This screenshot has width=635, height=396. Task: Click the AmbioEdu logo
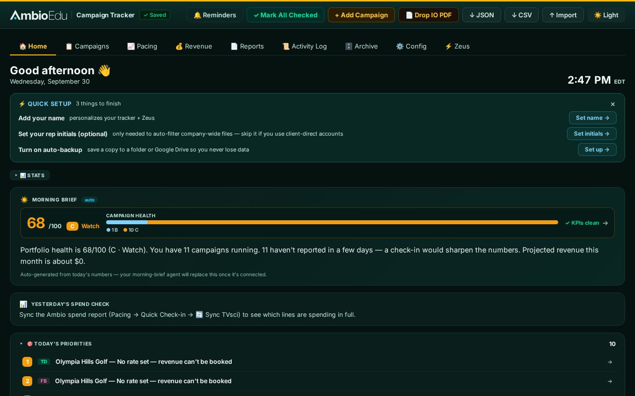38,15
